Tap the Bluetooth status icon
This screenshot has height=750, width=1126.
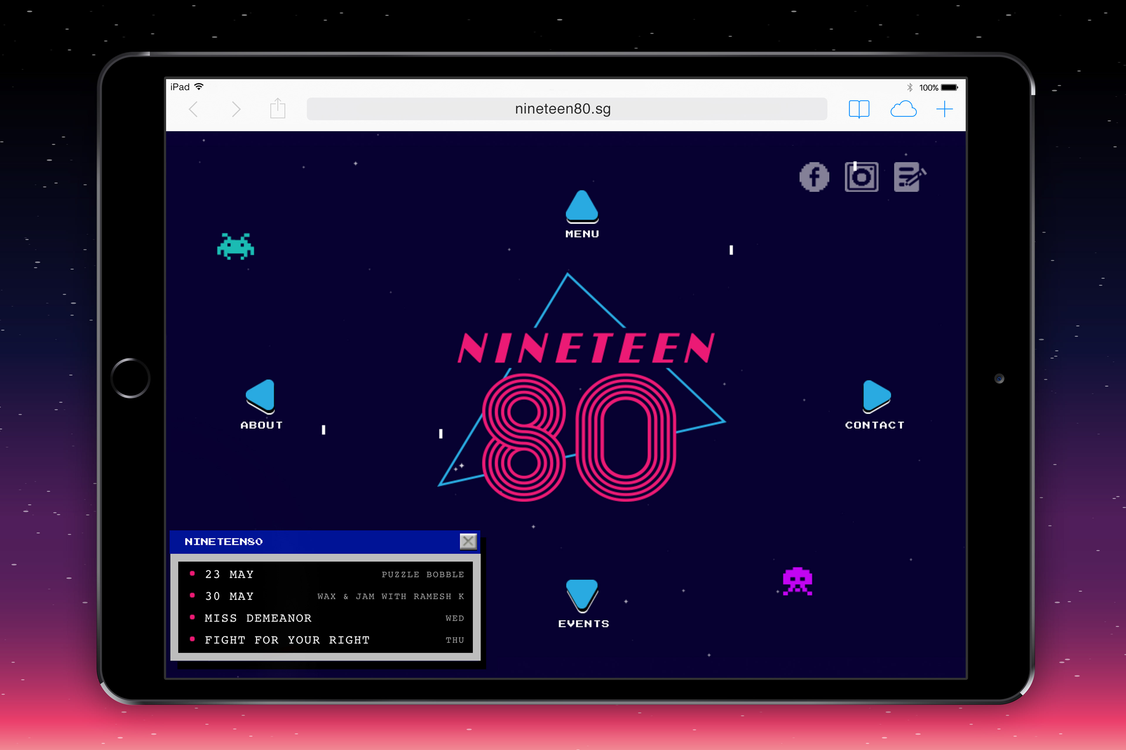tap(910, 87)
